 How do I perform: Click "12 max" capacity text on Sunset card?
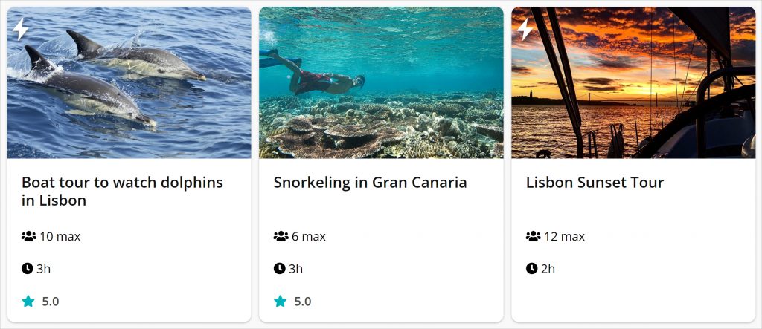pyautogui.click(x=564, y=237)
